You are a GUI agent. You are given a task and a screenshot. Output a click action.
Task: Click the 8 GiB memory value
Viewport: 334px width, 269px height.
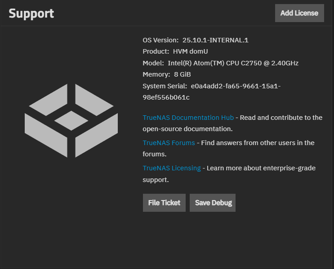point(183,74)
